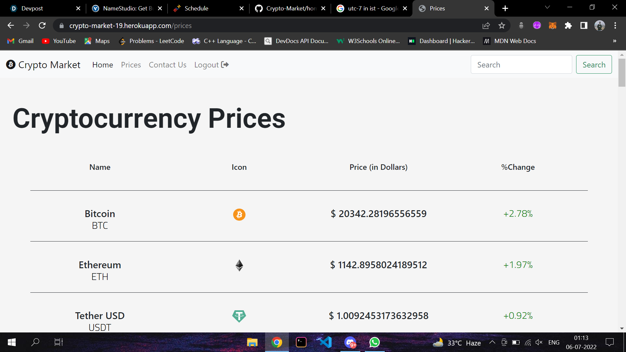Toggle the muted volume tray icon
Image resolution: width=626 pixels, height=352 pixels.
pyautogui.click(x=539, y=342)
